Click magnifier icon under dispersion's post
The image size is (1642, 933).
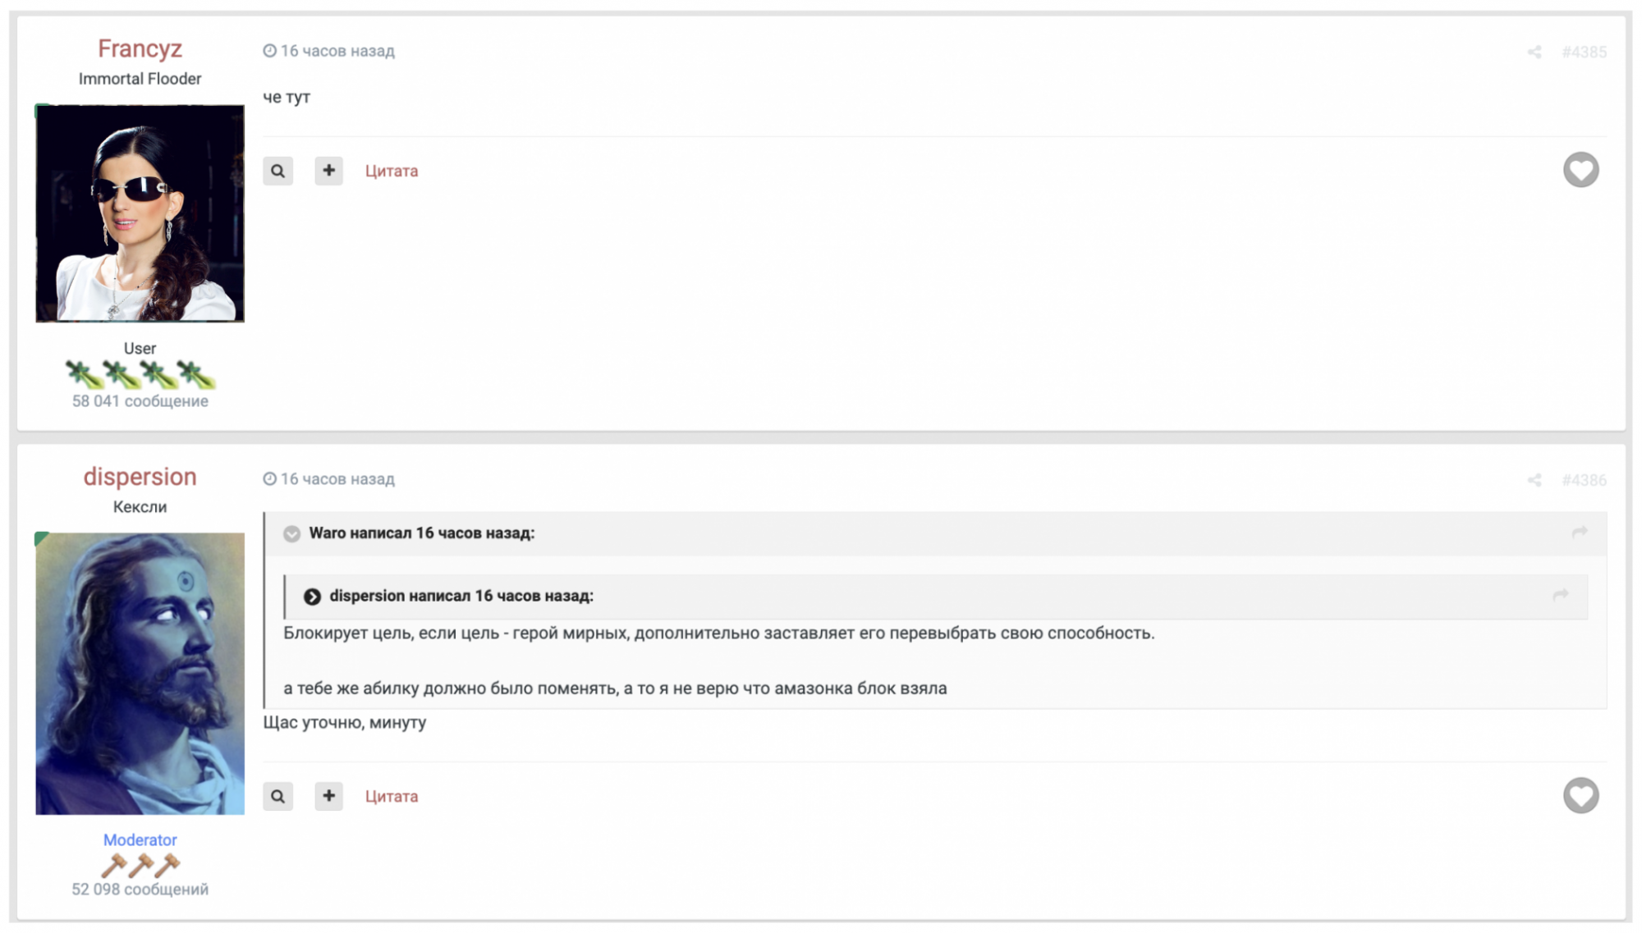tap(278, 796)
